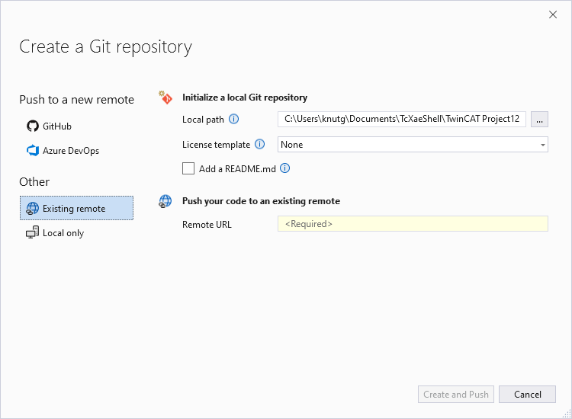Viewport: 572px width, 419px height.
Task: Open the License template dropdown
Action: [413, 145]
